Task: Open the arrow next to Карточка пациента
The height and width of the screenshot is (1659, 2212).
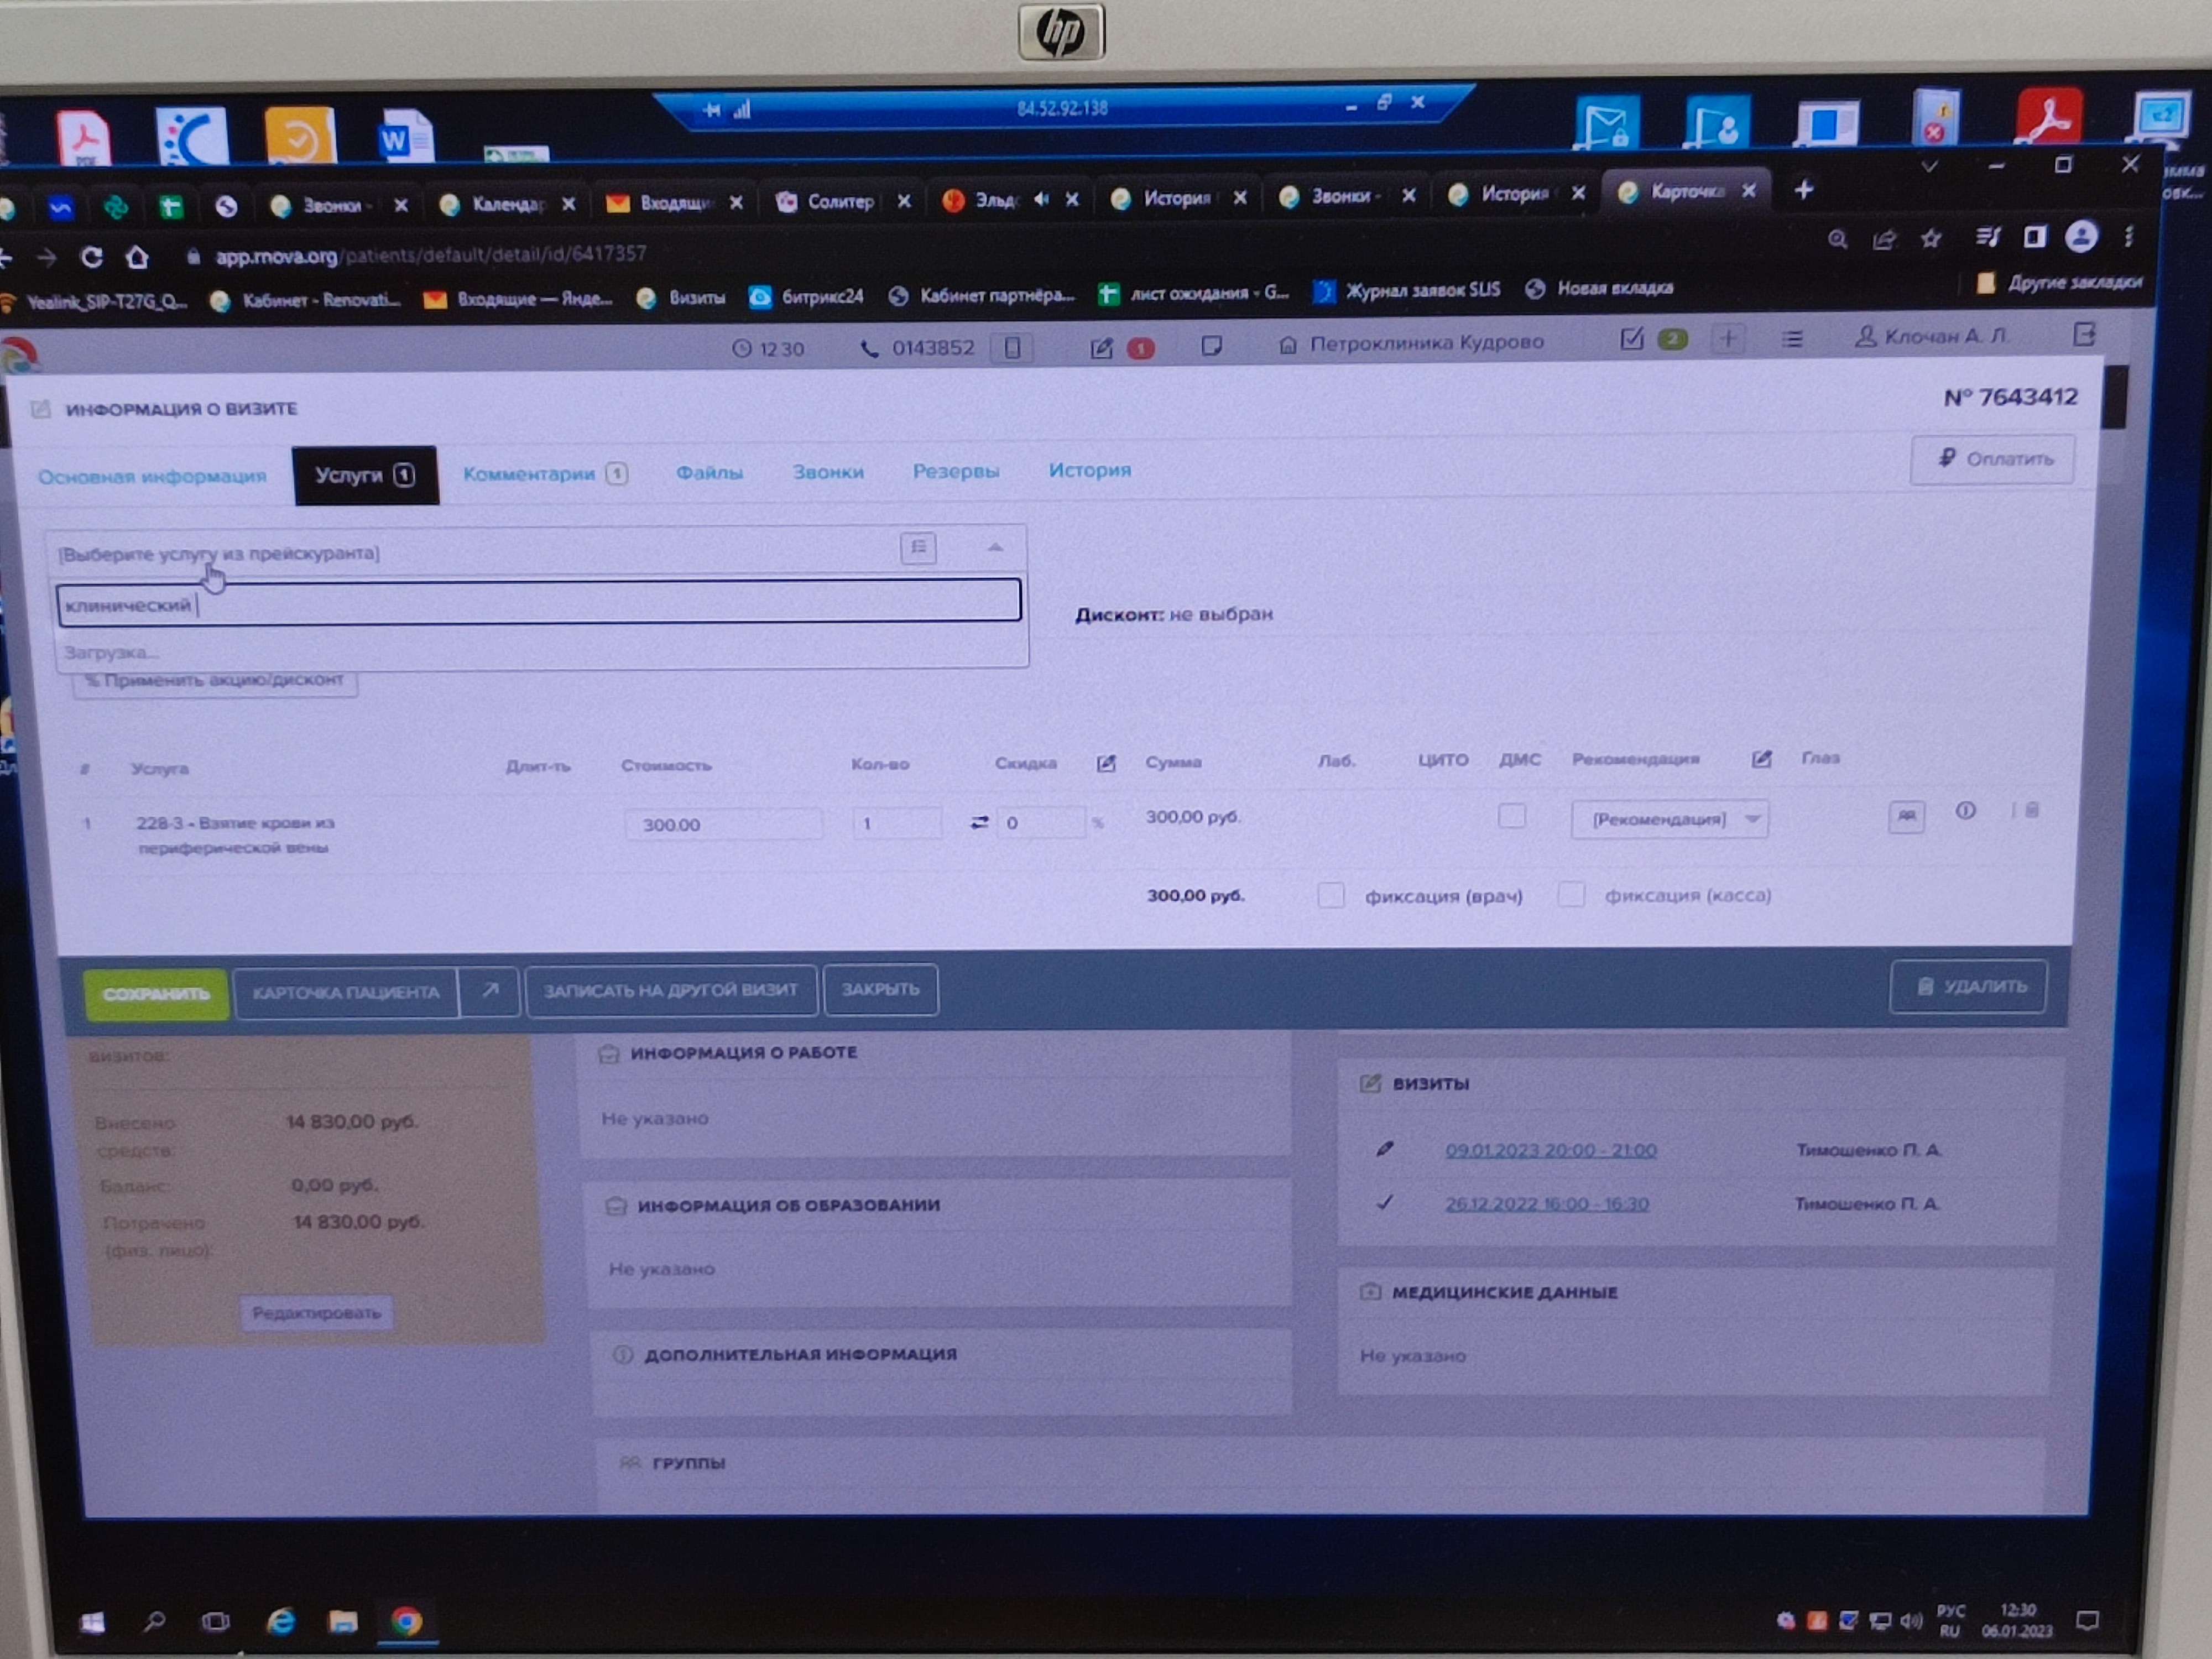Action: [x=490, y=990]
